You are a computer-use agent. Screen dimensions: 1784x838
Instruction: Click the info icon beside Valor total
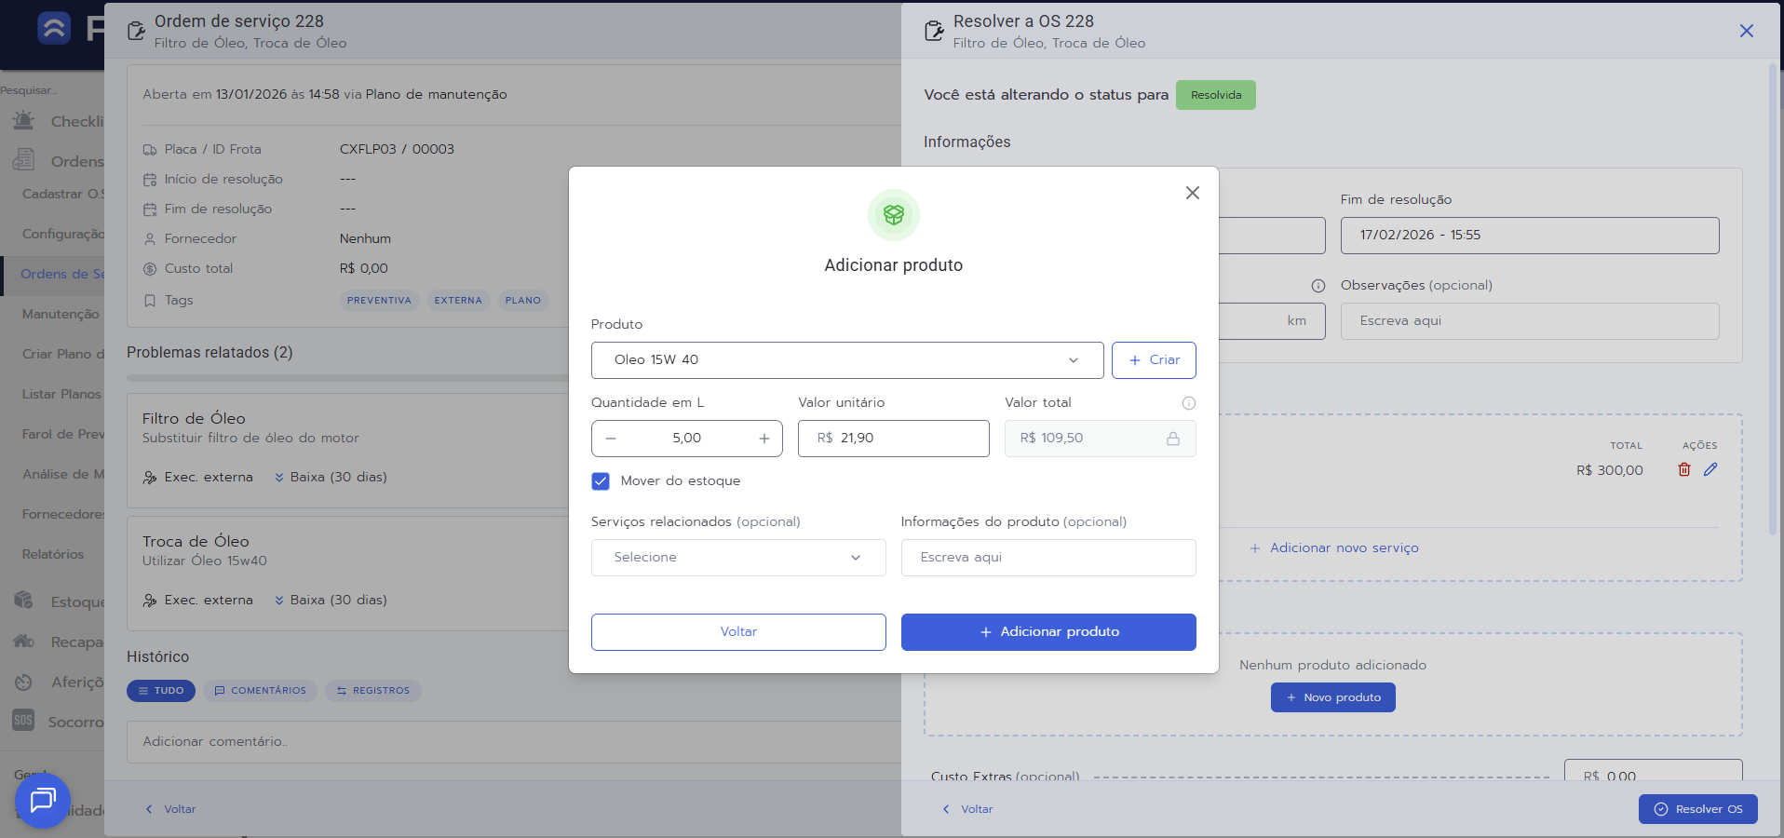click(x=1188, y=403)
